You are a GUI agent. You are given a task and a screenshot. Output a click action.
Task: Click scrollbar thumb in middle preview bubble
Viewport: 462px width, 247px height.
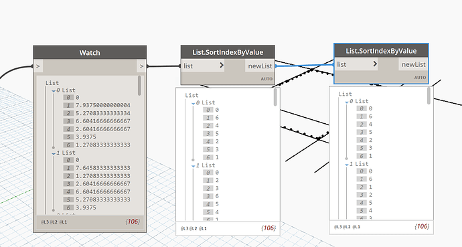point(275,97)
